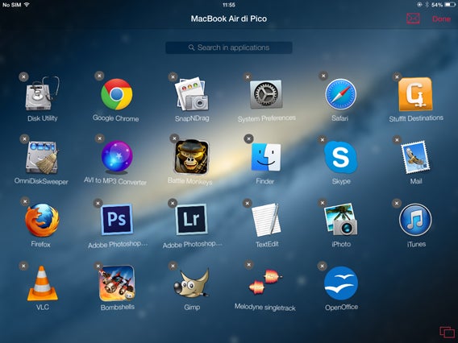Remove OpenOffice using its x badge
458x343 pixels.
[322, 266]
